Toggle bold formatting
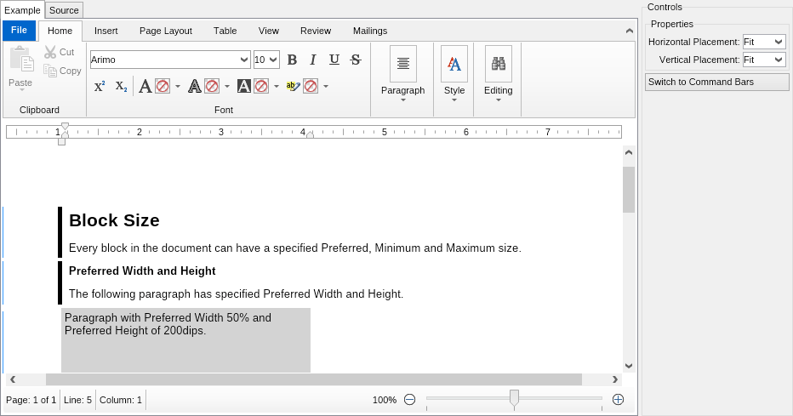 click(292, 60)
